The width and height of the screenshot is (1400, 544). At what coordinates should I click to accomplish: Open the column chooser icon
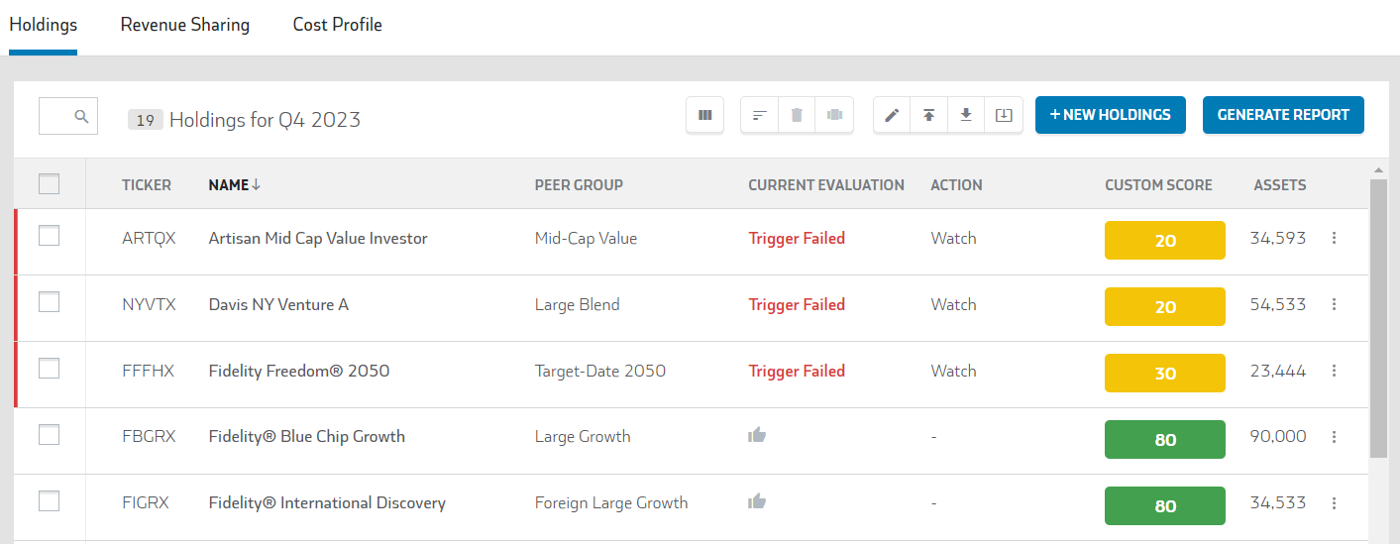coord(705,115)
